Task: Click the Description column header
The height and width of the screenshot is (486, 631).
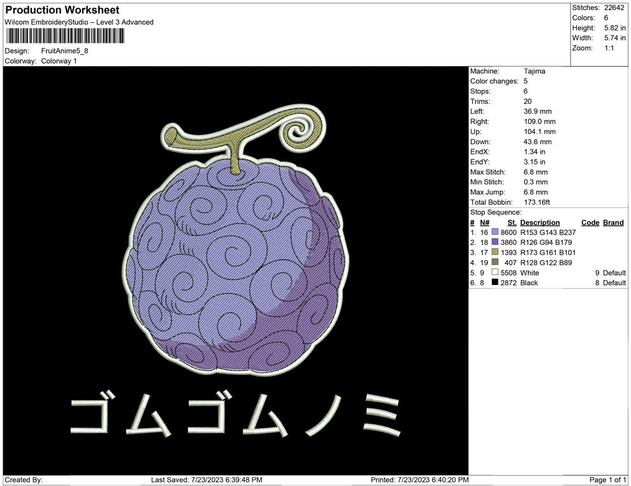Action: [540, 223]
